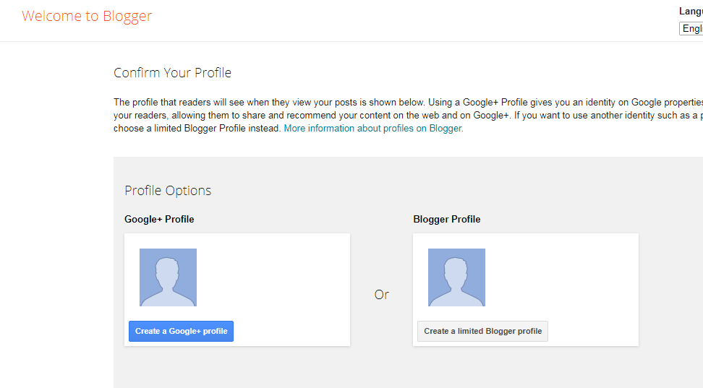
Task: Click the Blogger profile avatar image
Action: (456, 277)
